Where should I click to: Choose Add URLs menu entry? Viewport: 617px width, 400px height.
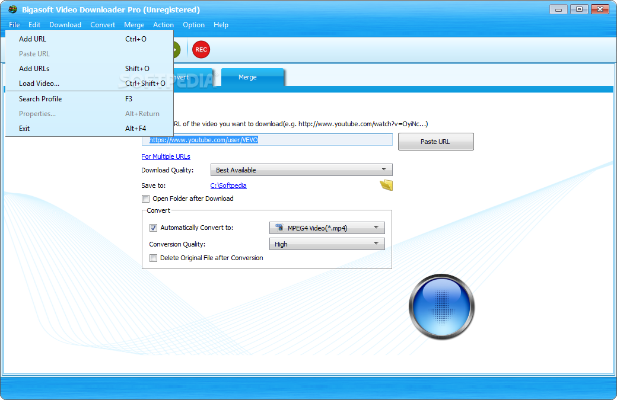tap(90, 68)
